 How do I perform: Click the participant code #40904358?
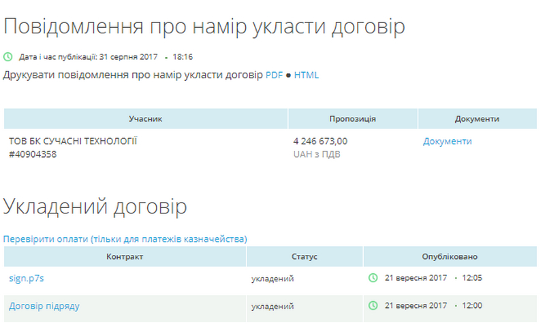point(33,154)
